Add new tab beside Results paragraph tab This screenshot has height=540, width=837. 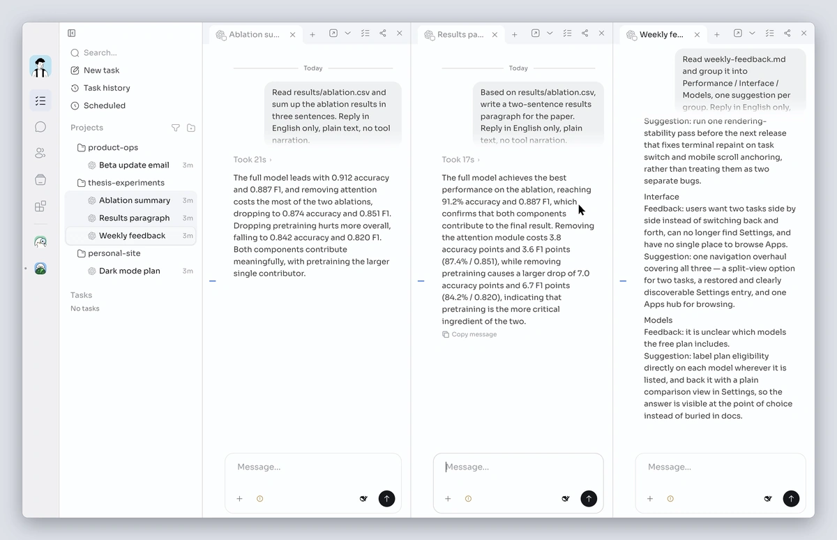coord(514,34)
